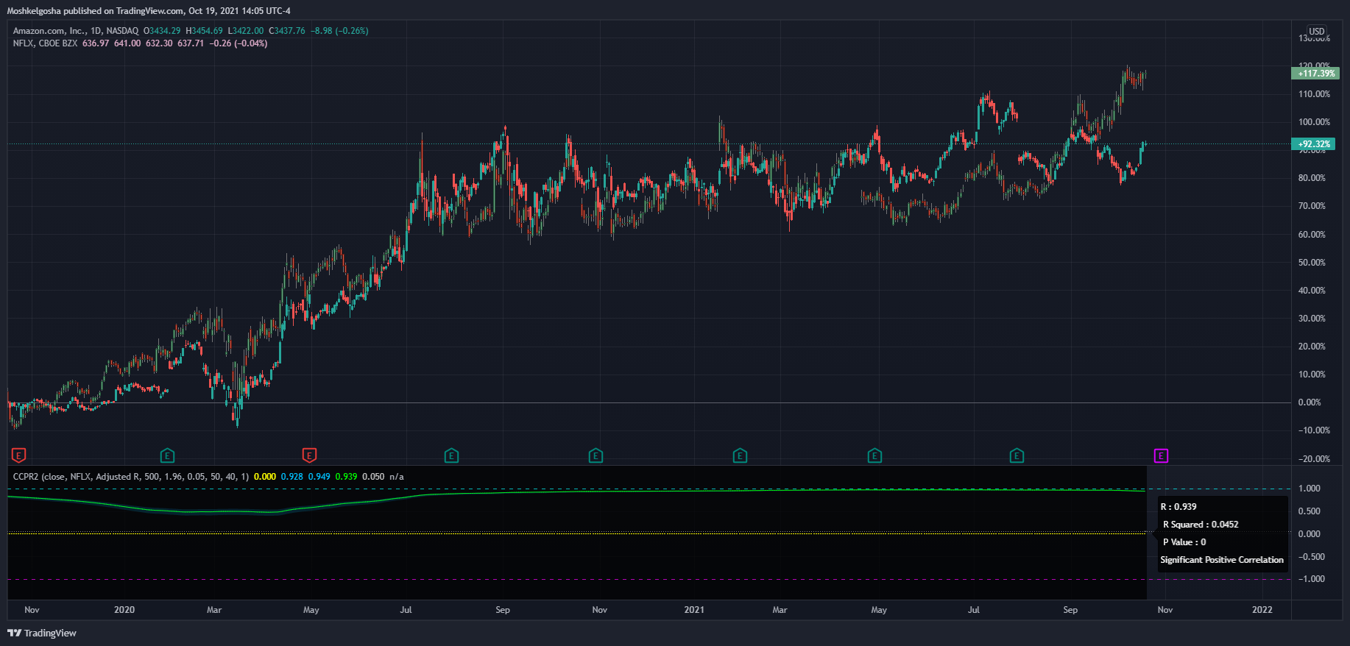Screen dimensions: 1350x646
Task: Click the 0.500 indicator axis label
Action: coord(1309,511)
